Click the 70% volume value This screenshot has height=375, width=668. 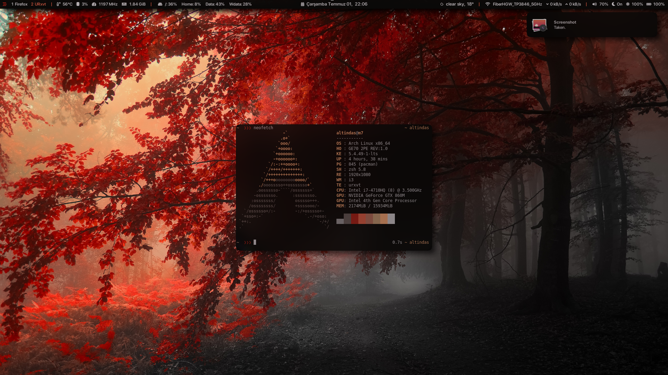coord(604,4)
